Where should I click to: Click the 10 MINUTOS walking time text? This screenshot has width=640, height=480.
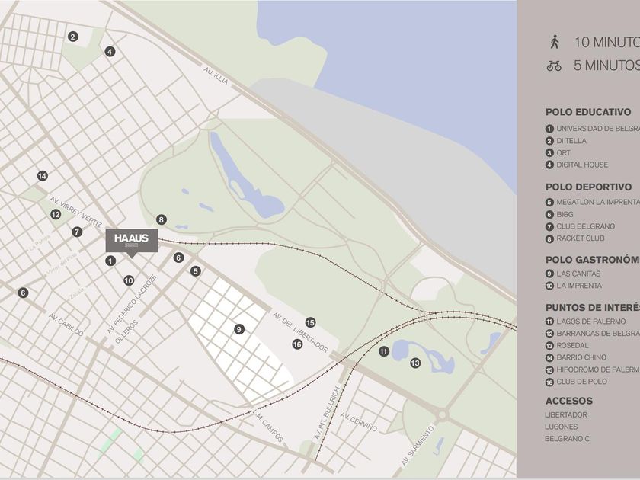607,42
